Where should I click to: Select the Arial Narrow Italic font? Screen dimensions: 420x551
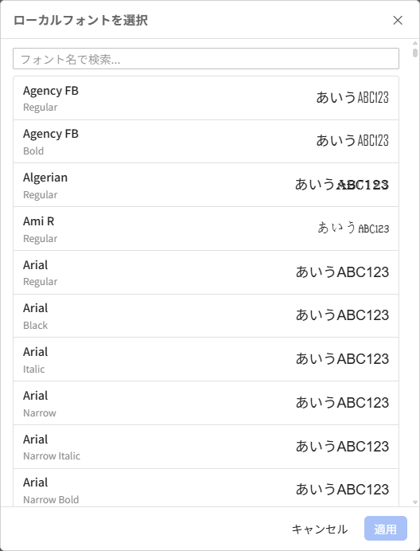[x=206, y=447]
